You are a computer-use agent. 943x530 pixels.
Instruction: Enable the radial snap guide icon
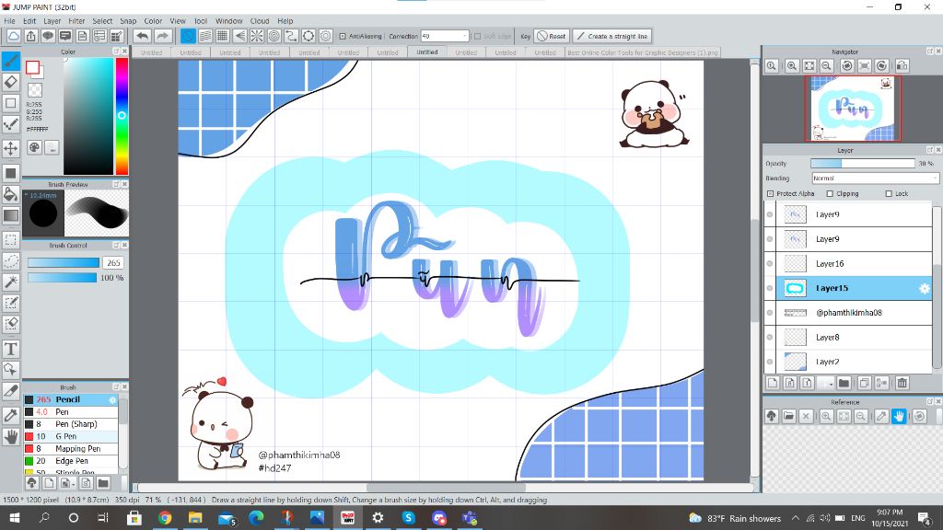click(257, 36)
